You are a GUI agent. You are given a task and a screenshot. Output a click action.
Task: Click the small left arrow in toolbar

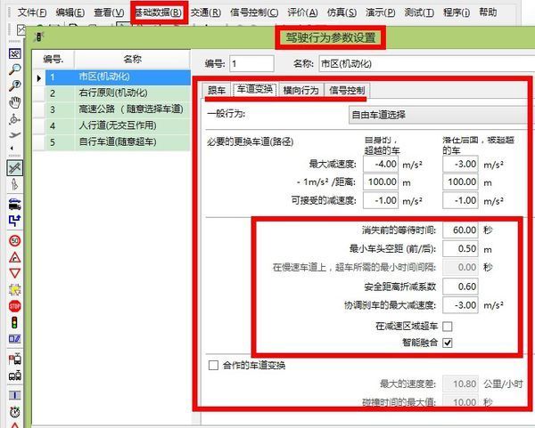coord(12,148)
